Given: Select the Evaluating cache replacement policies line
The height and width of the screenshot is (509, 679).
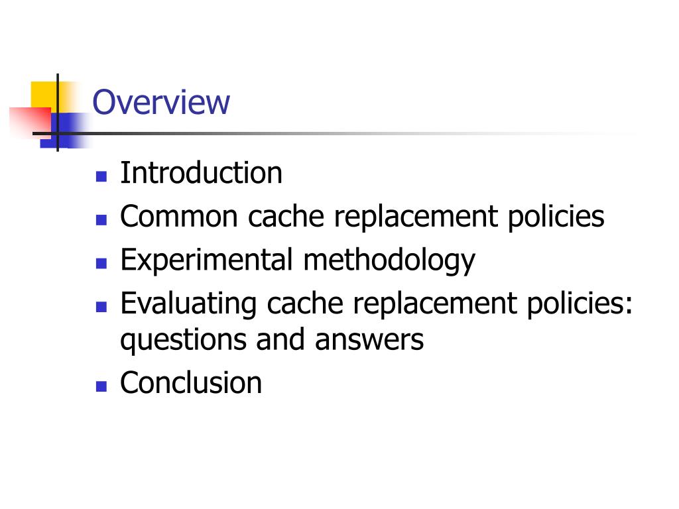Looking at the screenshot, I should pos(377,304).
